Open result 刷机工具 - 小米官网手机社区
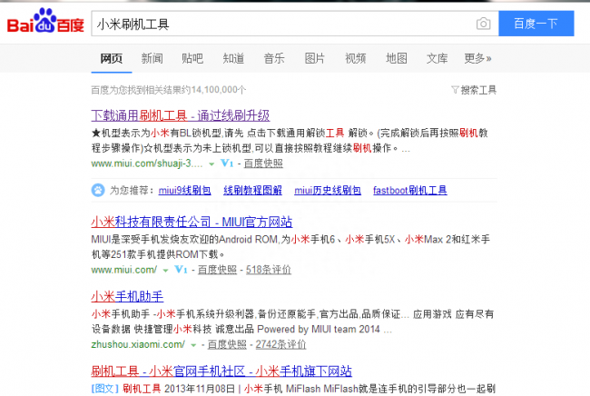590x396 pixels. click(x=221, y=371)
